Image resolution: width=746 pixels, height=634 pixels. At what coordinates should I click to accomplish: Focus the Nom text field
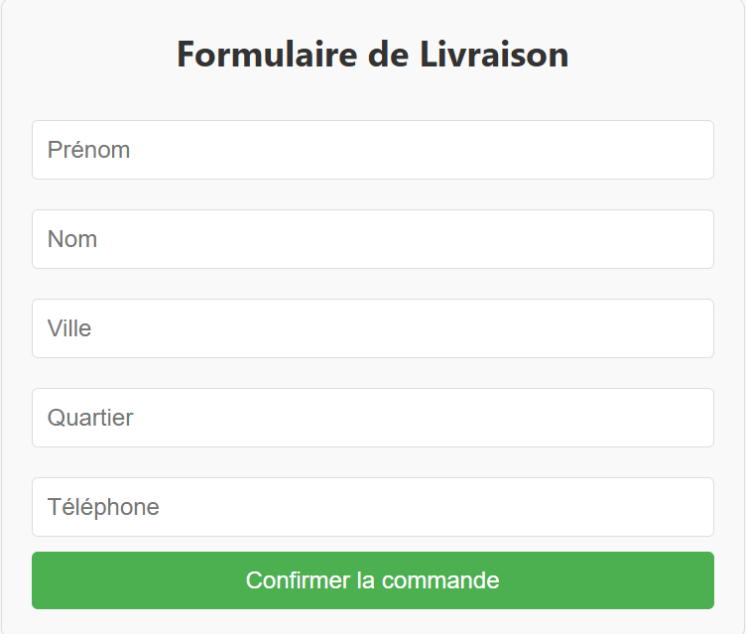pos(373,239)
